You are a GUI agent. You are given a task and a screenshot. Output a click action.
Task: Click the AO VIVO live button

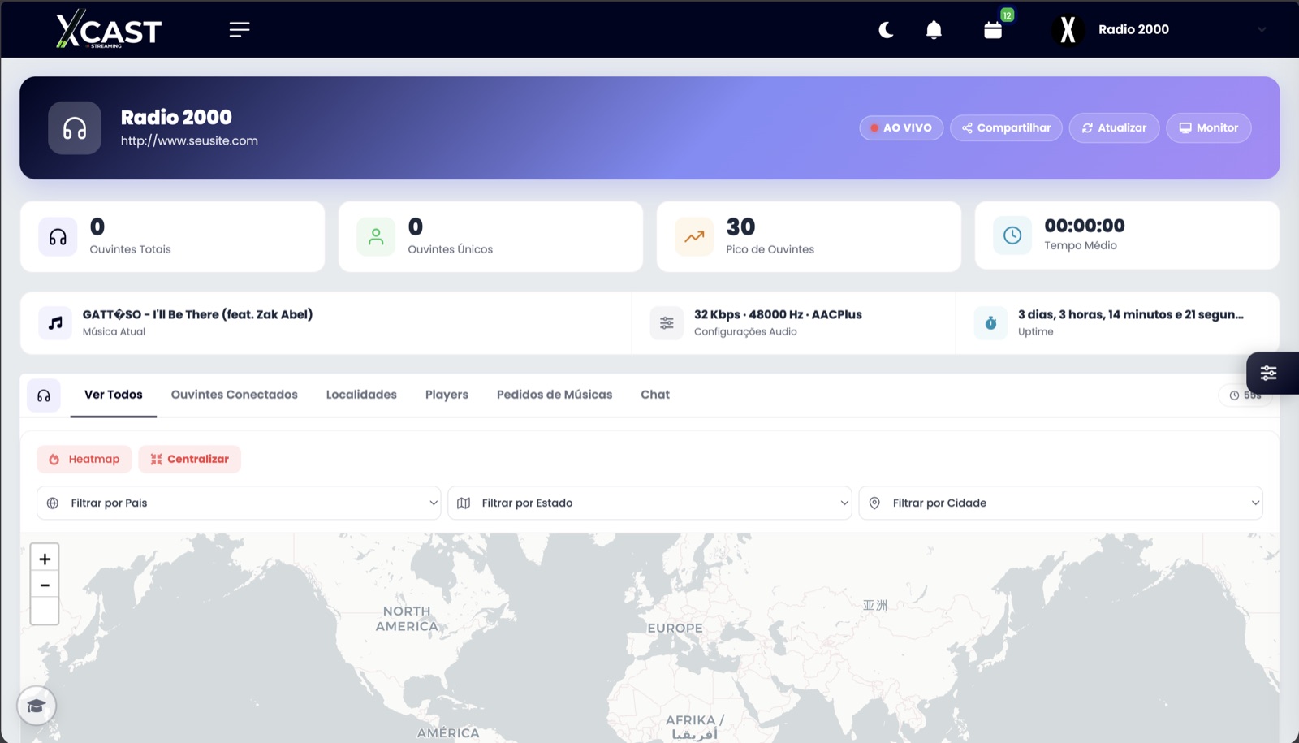coord(901,127)
